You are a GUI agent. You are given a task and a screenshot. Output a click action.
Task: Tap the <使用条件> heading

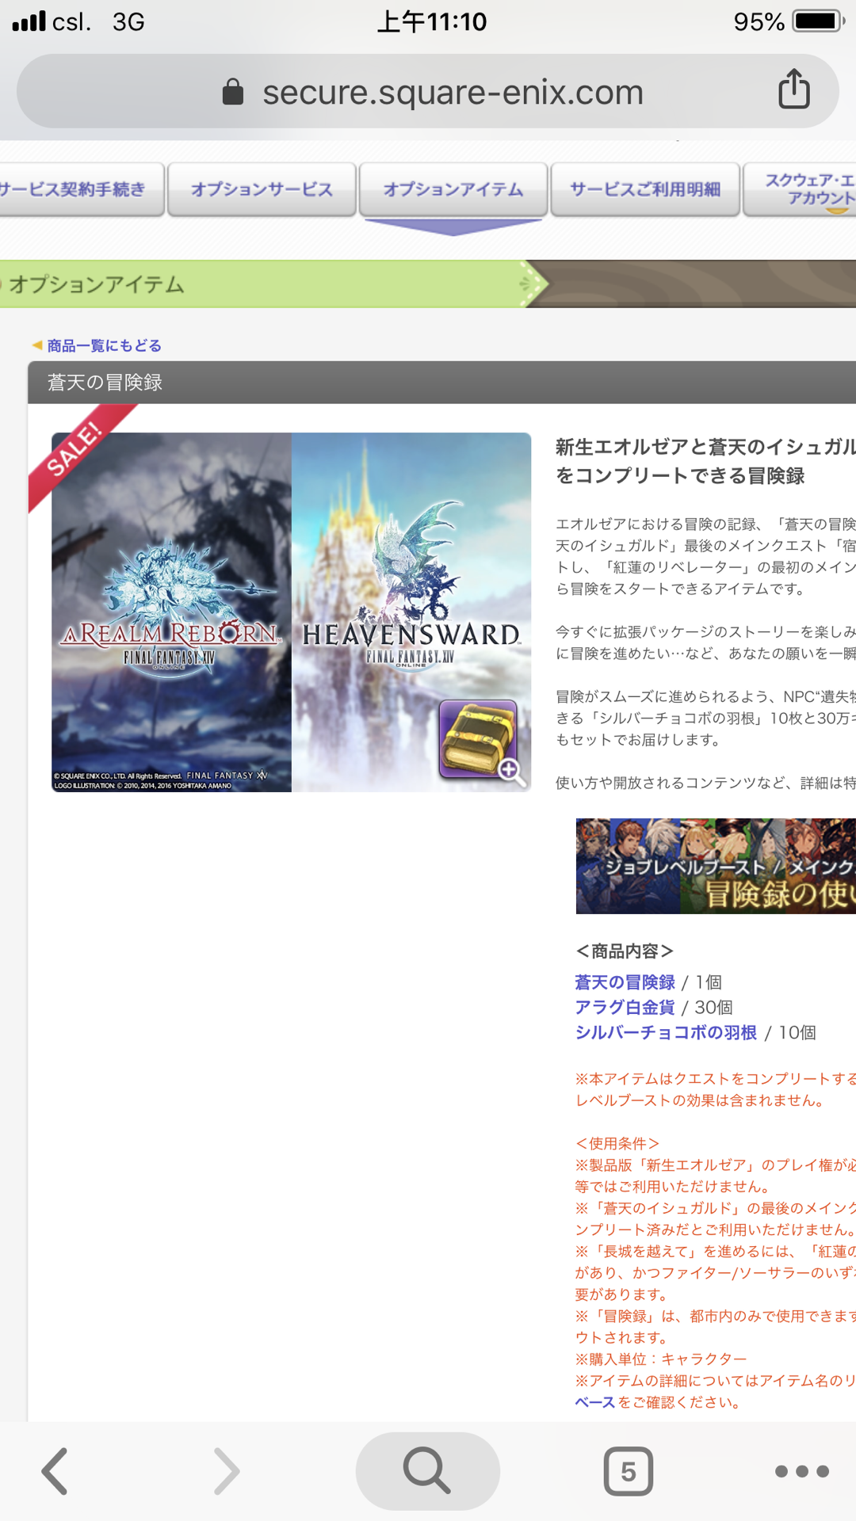point(617,1144)
